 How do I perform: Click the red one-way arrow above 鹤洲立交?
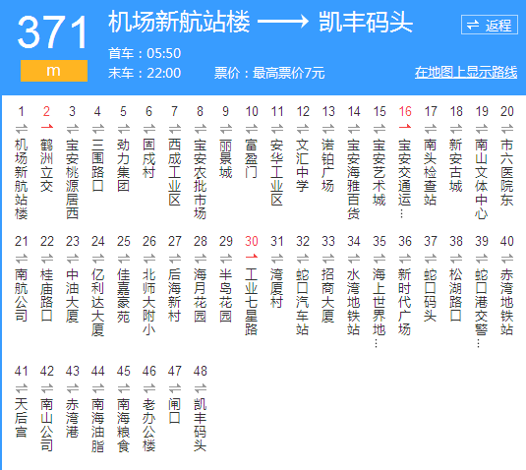[x=47, y=127]
